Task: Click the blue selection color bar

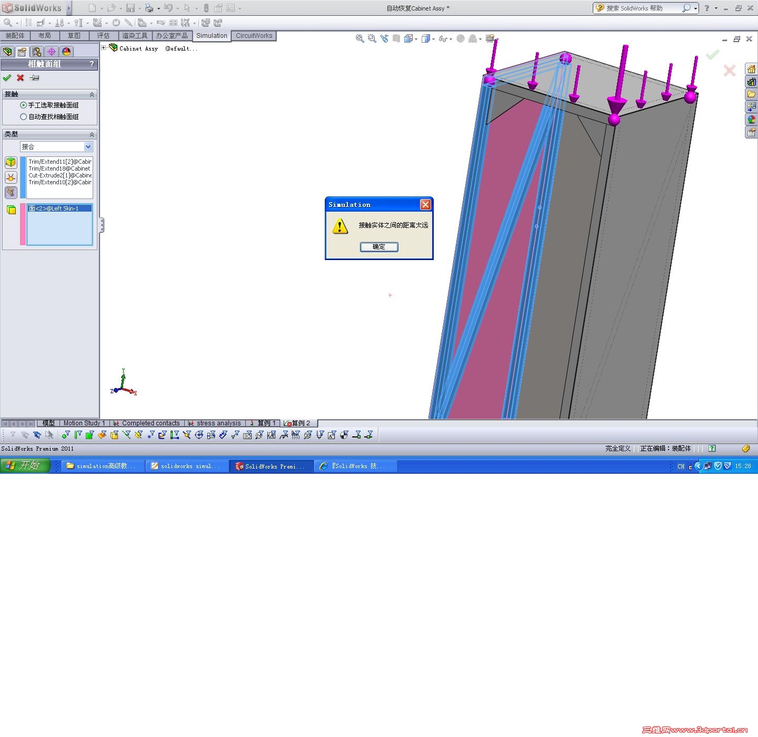Action: click(23, 177)
